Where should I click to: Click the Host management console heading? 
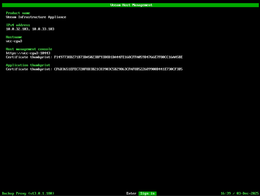tap(29, 49)
